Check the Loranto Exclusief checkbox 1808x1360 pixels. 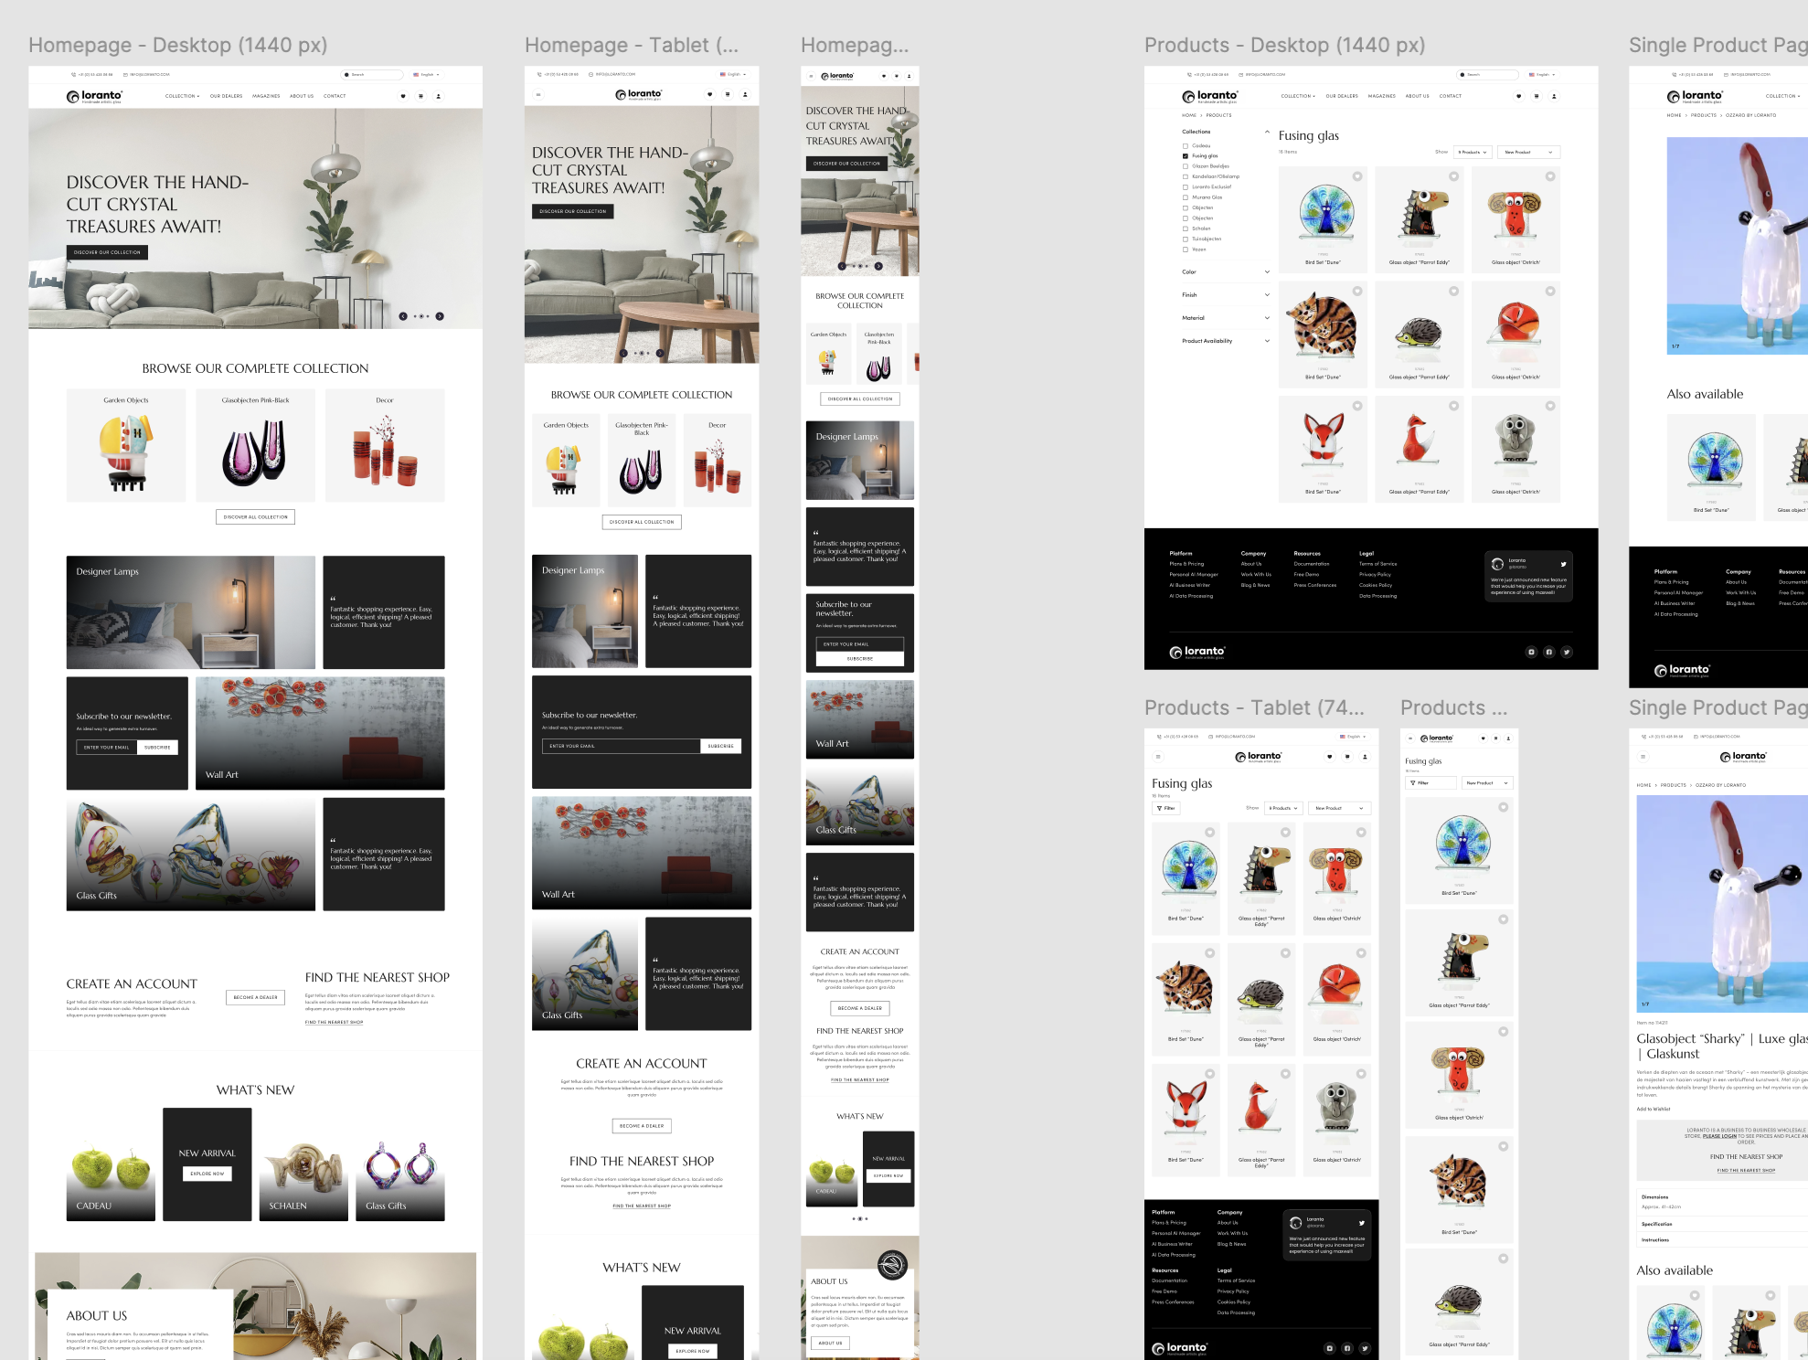click(x=1186, y=186)
